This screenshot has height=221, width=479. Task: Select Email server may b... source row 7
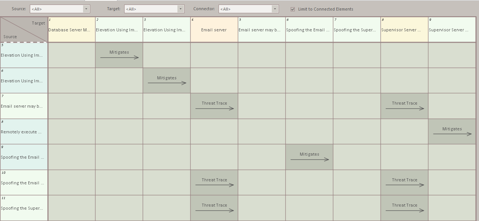(x=24, y=106)
